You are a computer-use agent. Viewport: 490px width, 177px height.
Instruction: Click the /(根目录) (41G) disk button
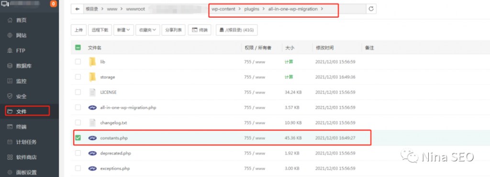tap(237, 30)
